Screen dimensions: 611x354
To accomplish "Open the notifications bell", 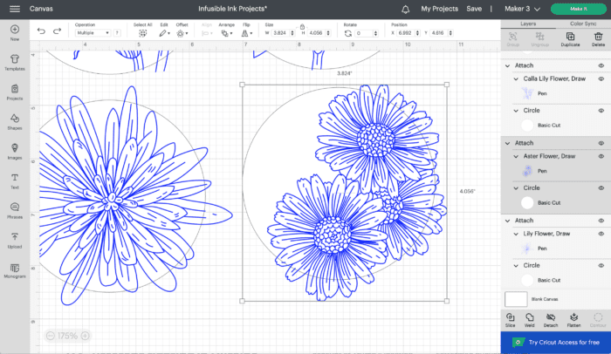I will 405,9.
